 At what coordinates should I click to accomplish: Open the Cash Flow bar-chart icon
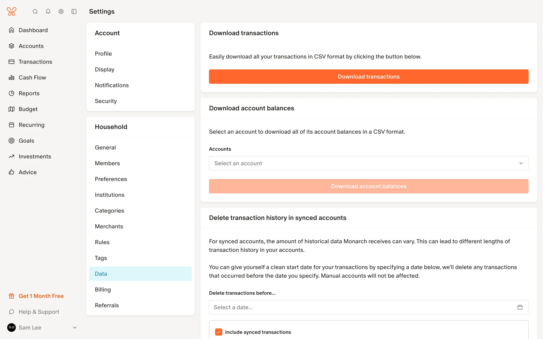[11, 77]
